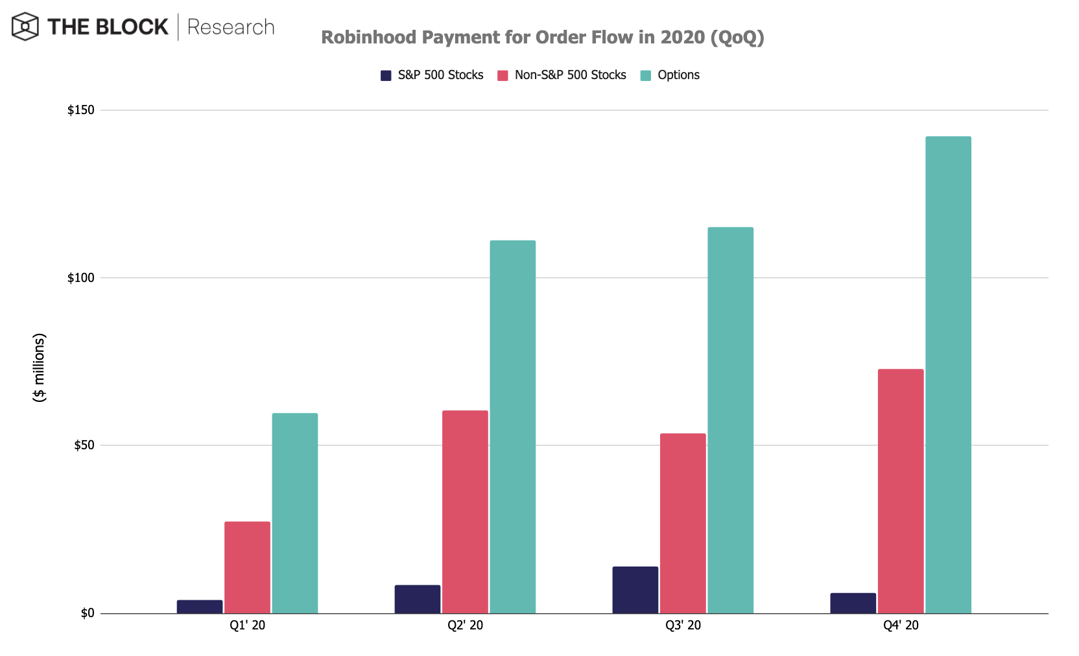Click the "Q3' 20" x-axis label
The width and height of the screenshot is (1079, 656).
683,626
